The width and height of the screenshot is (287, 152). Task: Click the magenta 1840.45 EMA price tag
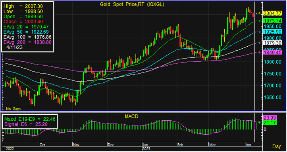coord(273,52)
